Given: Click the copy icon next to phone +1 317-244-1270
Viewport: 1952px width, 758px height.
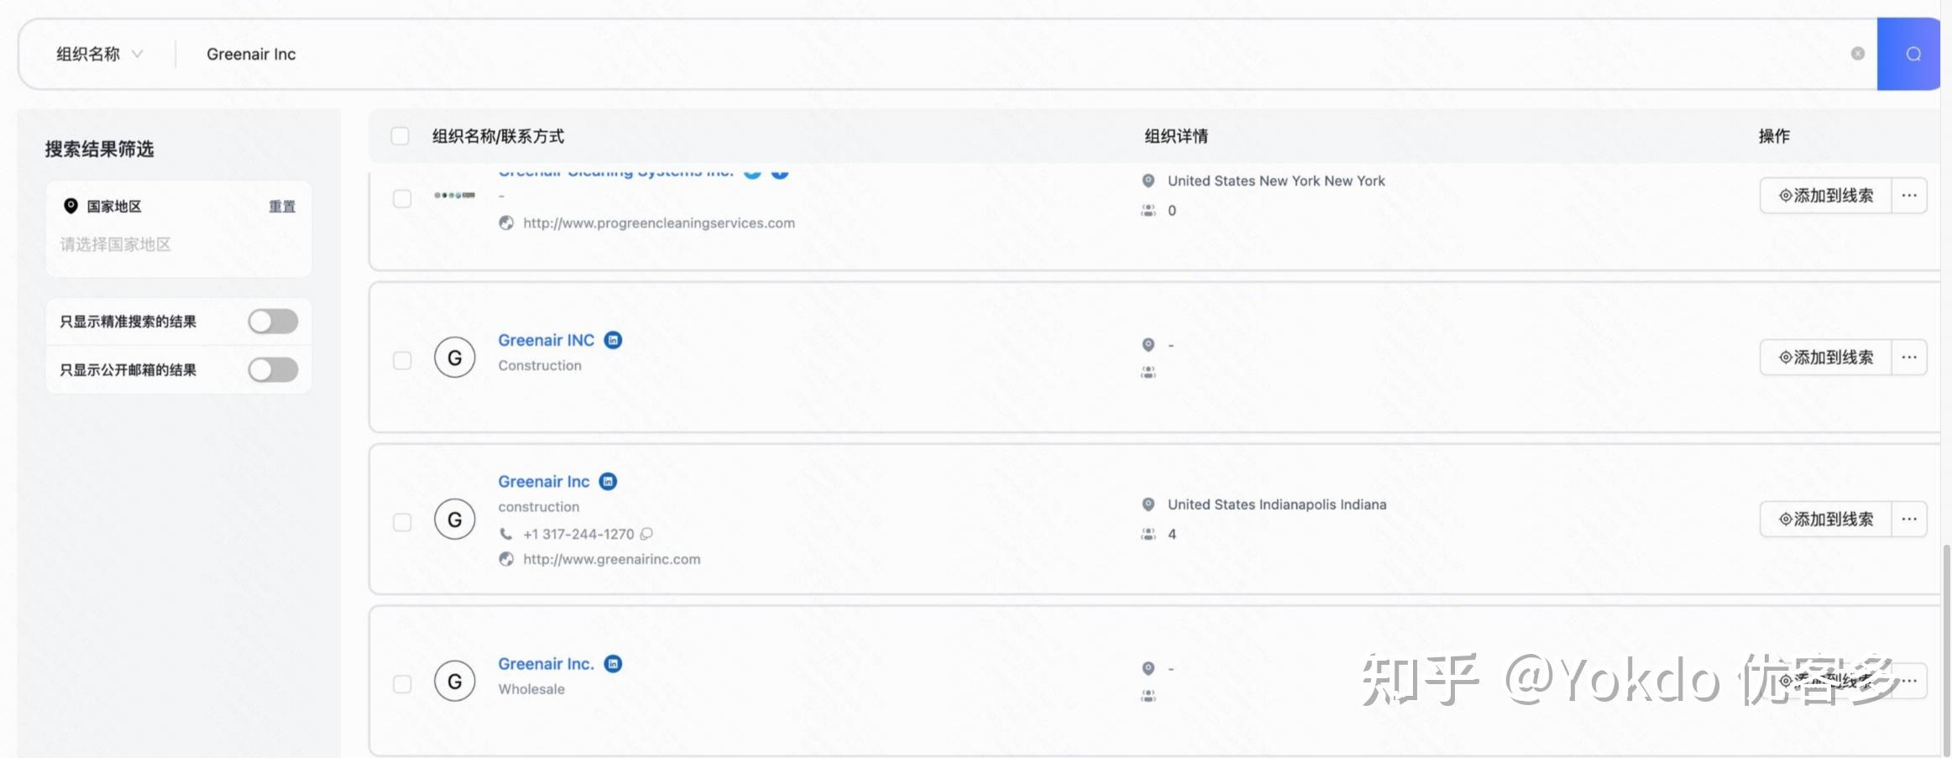Looking at the screenshot, I should click(x=646, y=534).
